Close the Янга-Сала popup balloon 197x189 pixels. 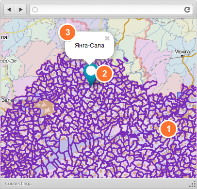(x=107, y=38)
